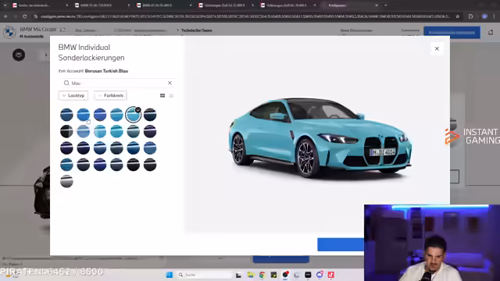Click the magnifier icon in the paint search
This screenshot has height=281, width=500.
(x=66, y=83)
